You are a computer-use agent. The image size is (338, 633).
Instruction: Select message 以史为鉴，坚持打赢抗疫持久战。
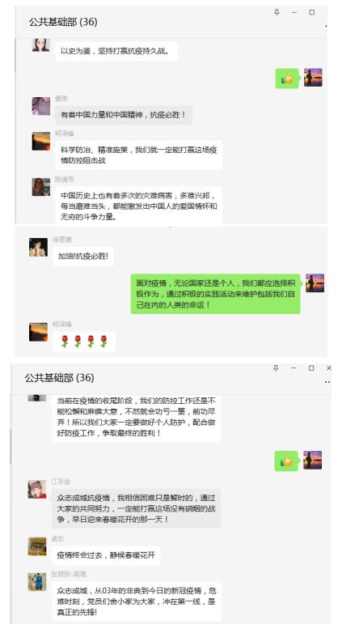pyautogui.click(x=116, y=51)
